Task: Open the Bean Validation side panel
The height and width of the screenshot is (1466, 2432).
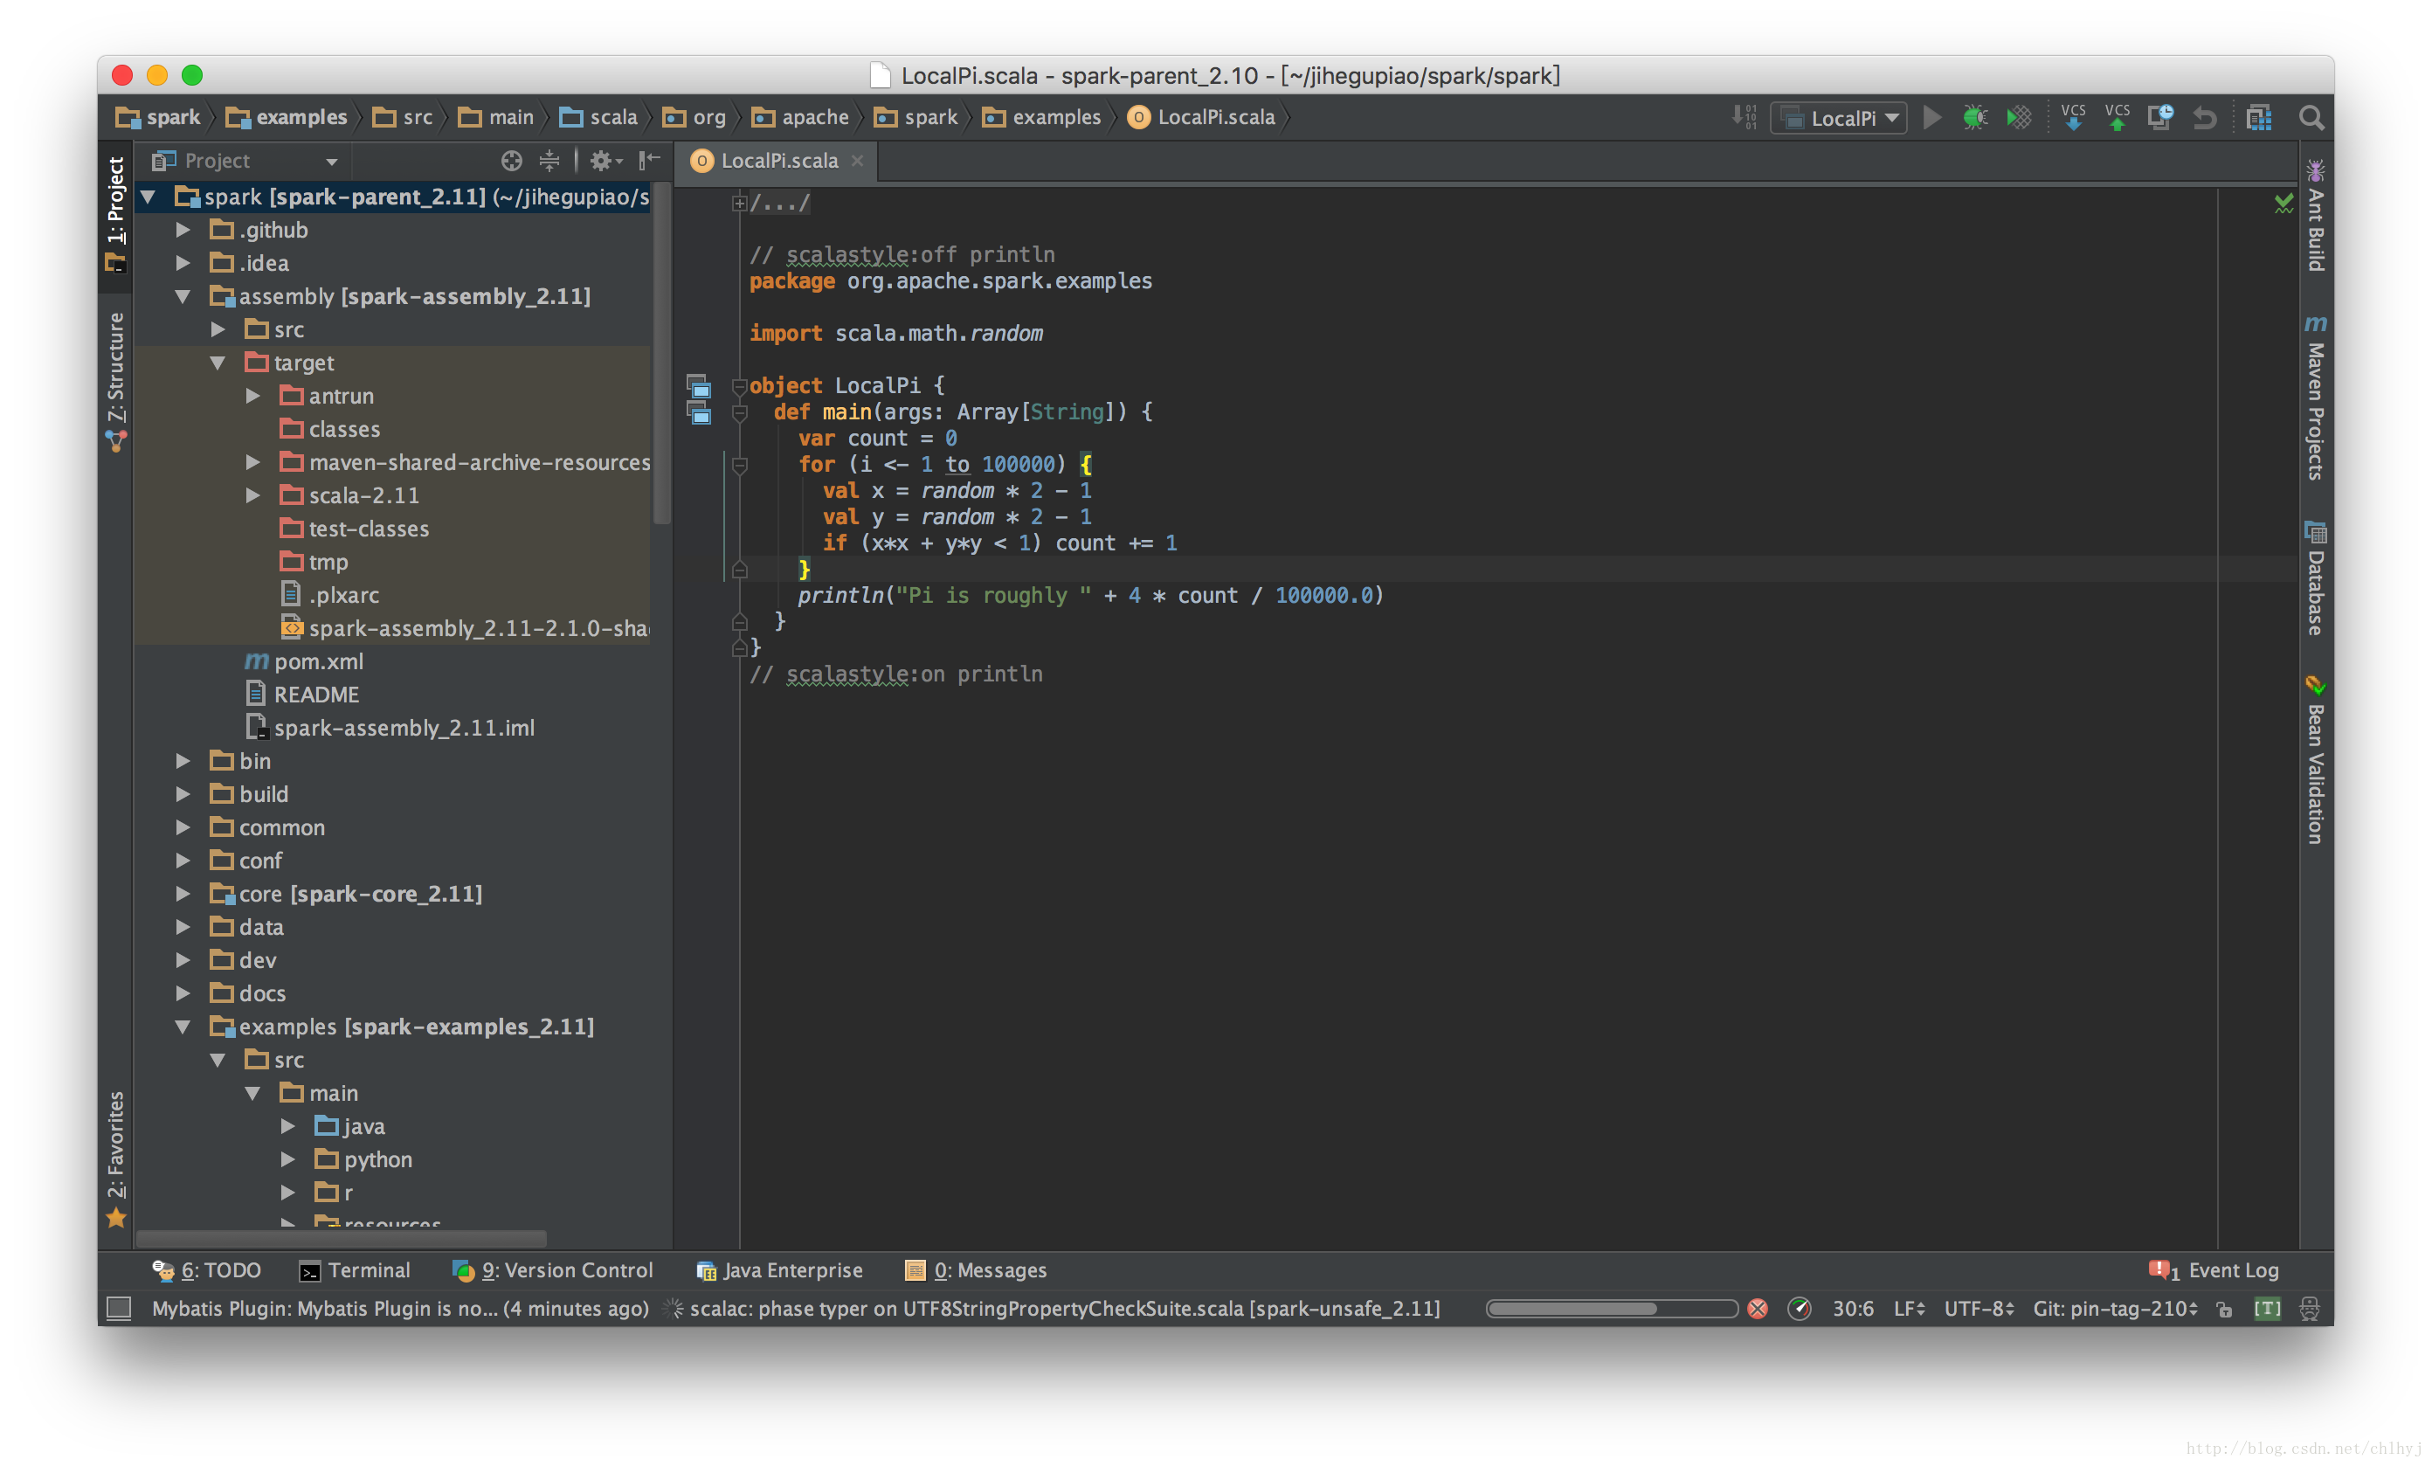Action: pyautogui.click(x=2316, y=760)
